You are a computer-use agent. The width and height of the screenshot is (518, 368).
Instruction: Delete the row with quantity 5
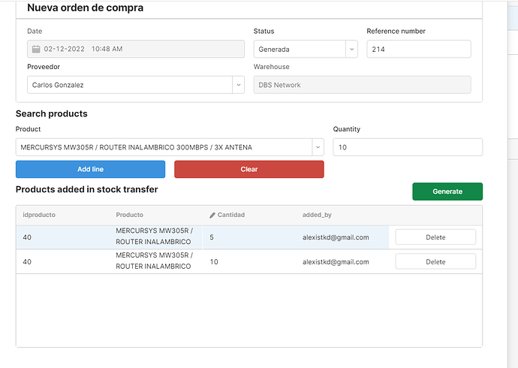click(435, 237)
